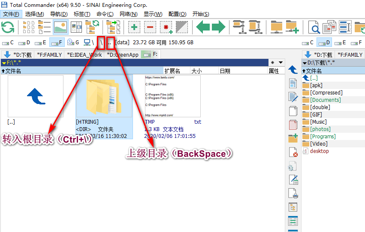The height and width of the screenshot is (232, 365).
Task: Click vertical bar blue up-directory arrow
Action: [293, 70]
